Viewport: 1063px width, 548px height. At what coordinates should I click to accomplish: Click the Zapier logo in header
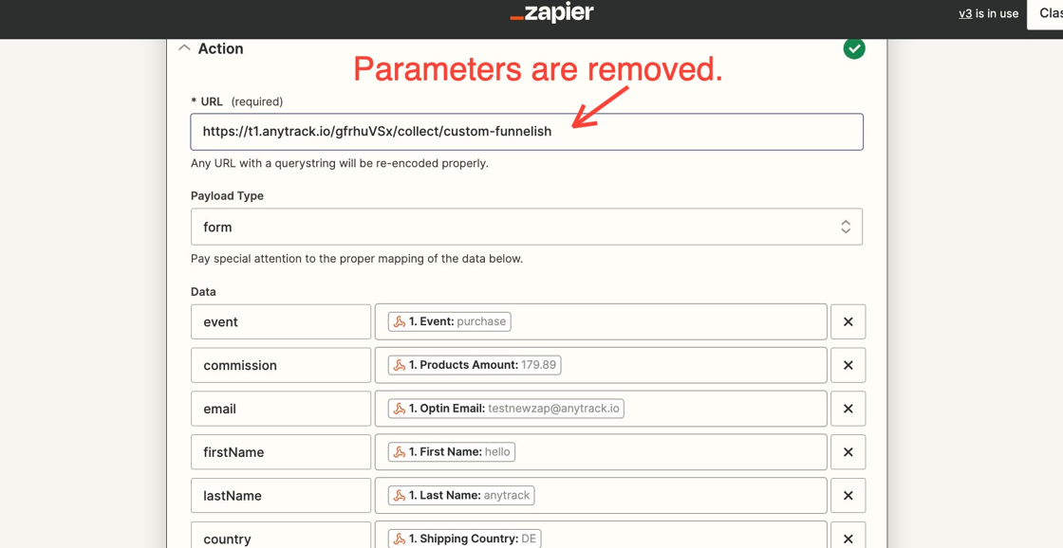(551, 13)
